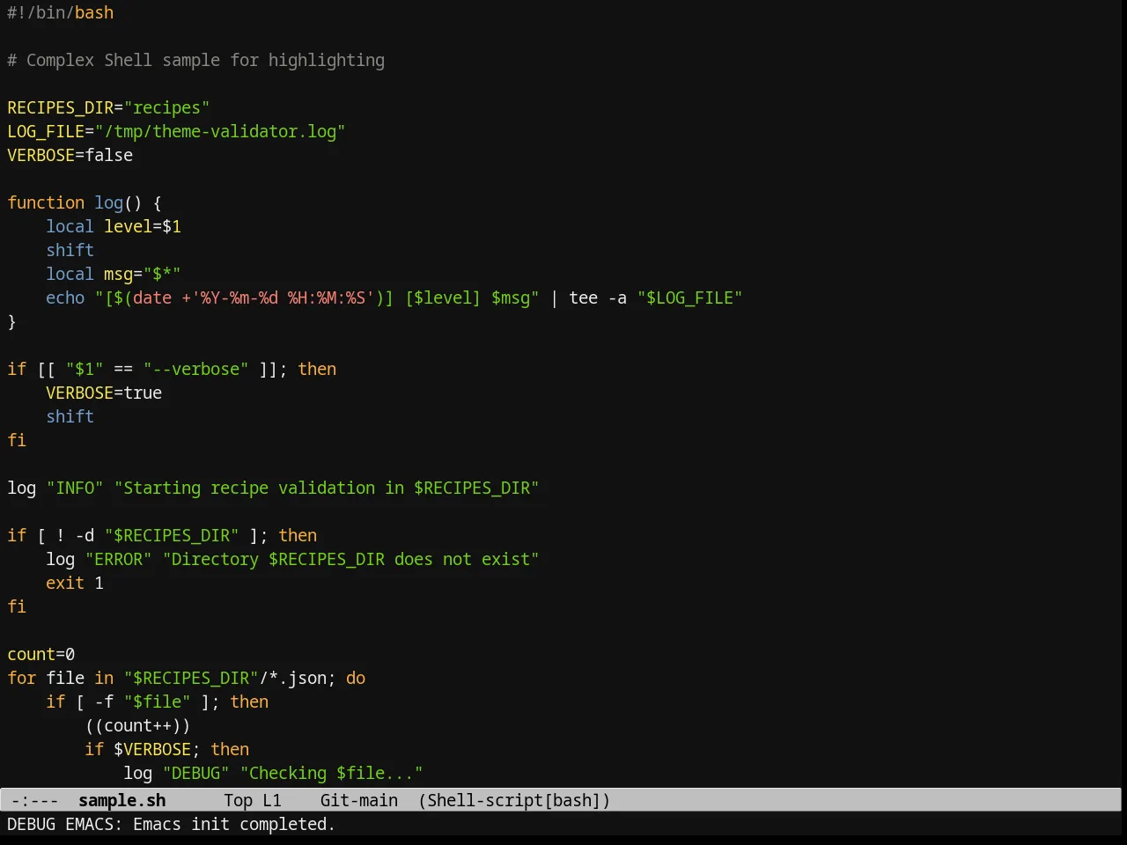The width and height of the screenshot is (1127, 845).
Task: Click "Directory $RECIPES_DIR does not exist" string
Action: coord(350,559)
